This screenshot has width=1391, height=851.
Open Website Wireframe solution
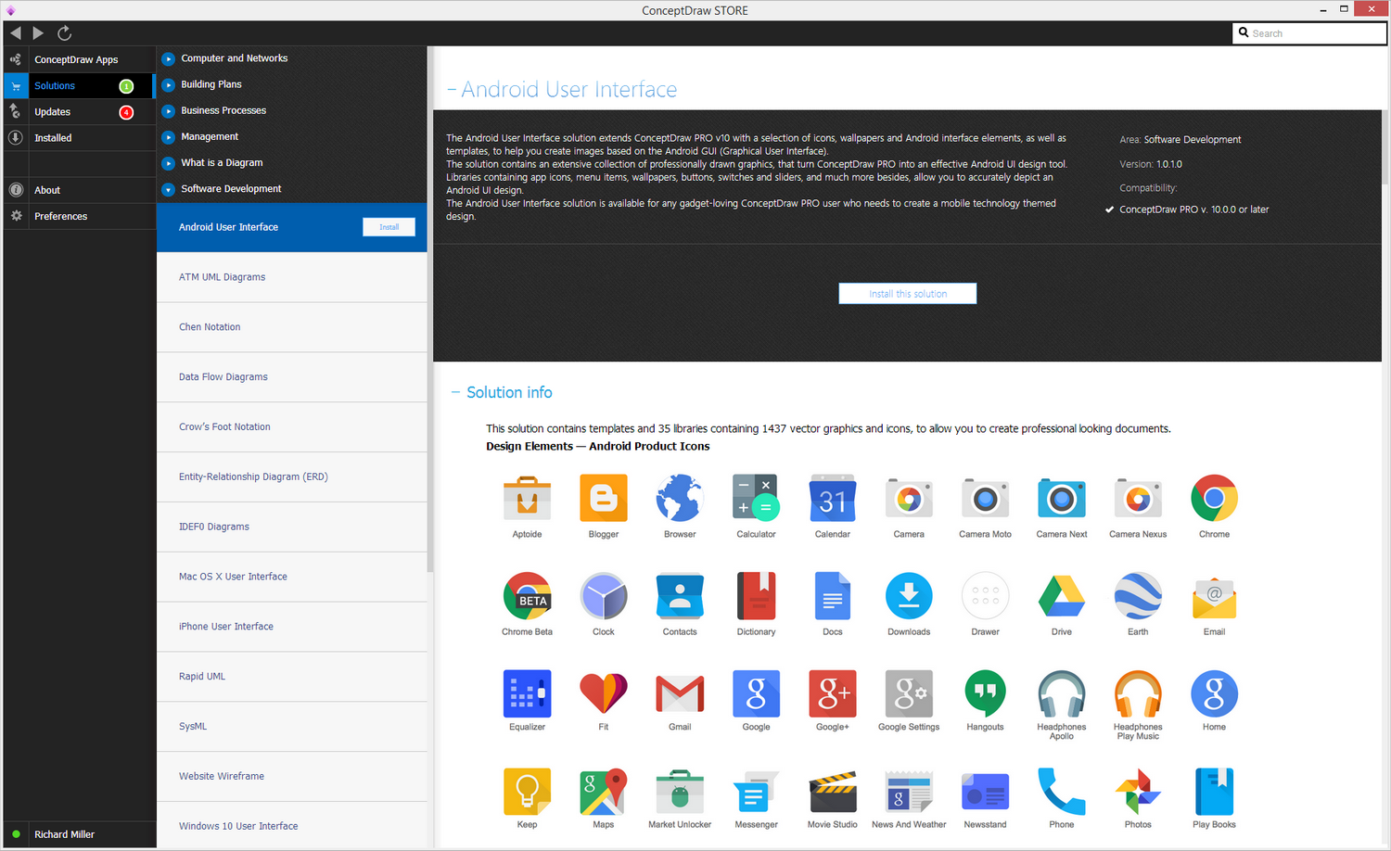click(x=291, y=776)
